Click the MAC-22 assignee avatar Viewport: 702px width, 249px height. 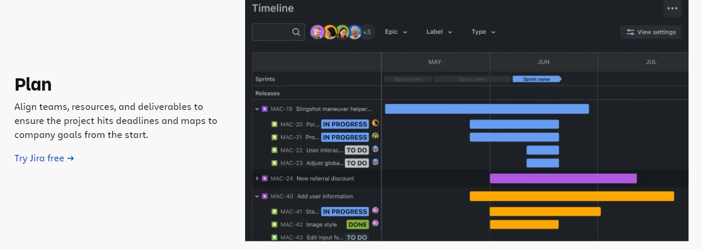point(376,149)
